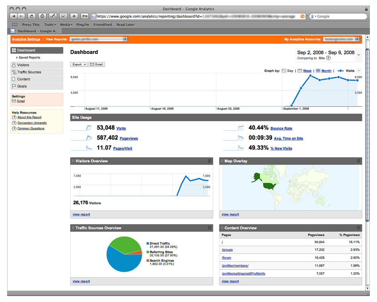The width and height of the screenshot is (377, 302).
Task: Click the add bookmark plus button
Action: pyautogui.click(x=74, y=16)
